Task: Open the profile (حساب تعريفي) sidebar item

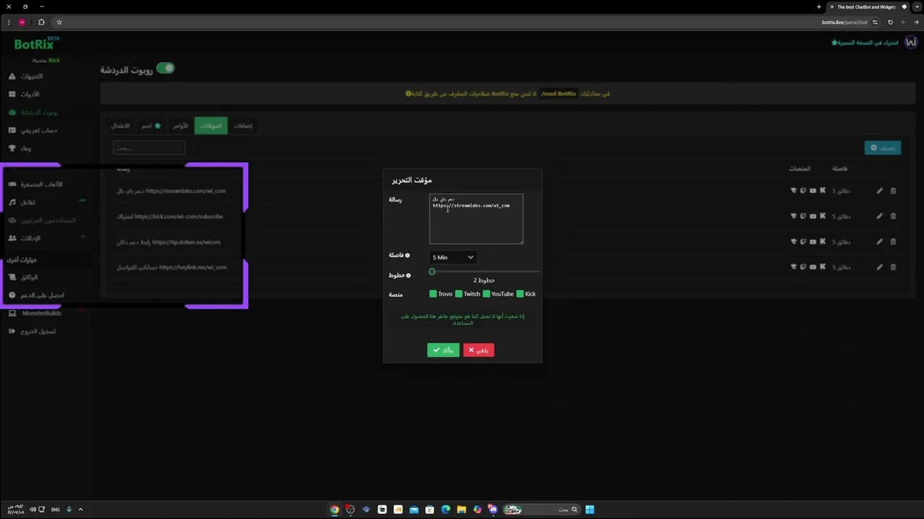Action: [x=32, y=130]
